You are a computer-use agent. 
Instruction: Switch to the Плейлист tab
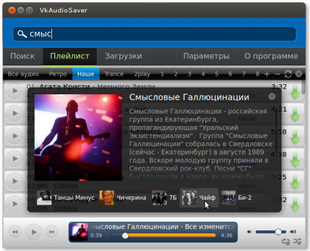click(x=70, y=56)
